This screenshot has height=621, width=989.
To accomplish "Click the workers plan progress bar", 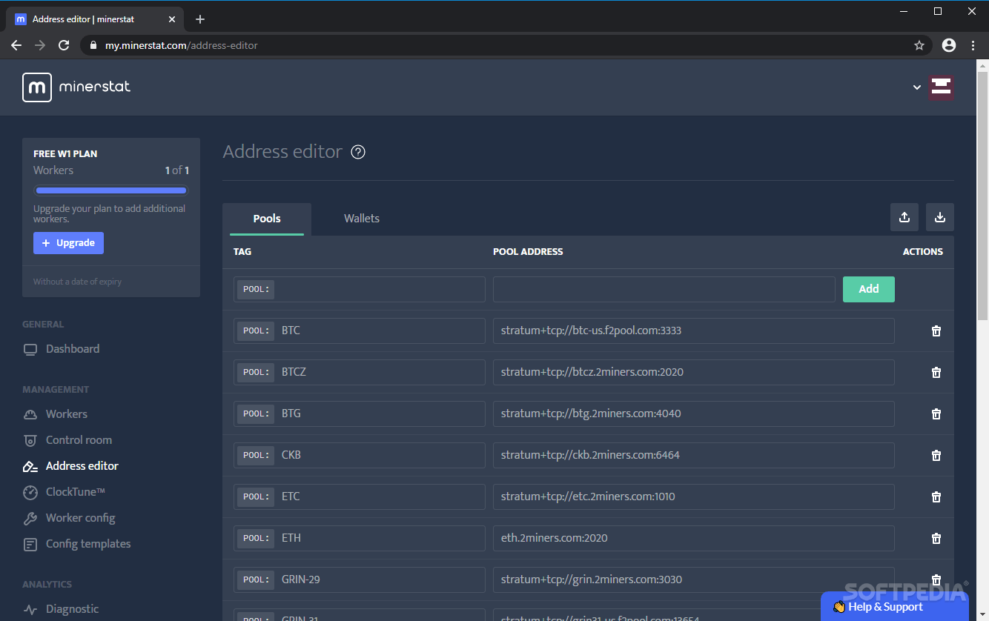I will [x=111, y=190].
